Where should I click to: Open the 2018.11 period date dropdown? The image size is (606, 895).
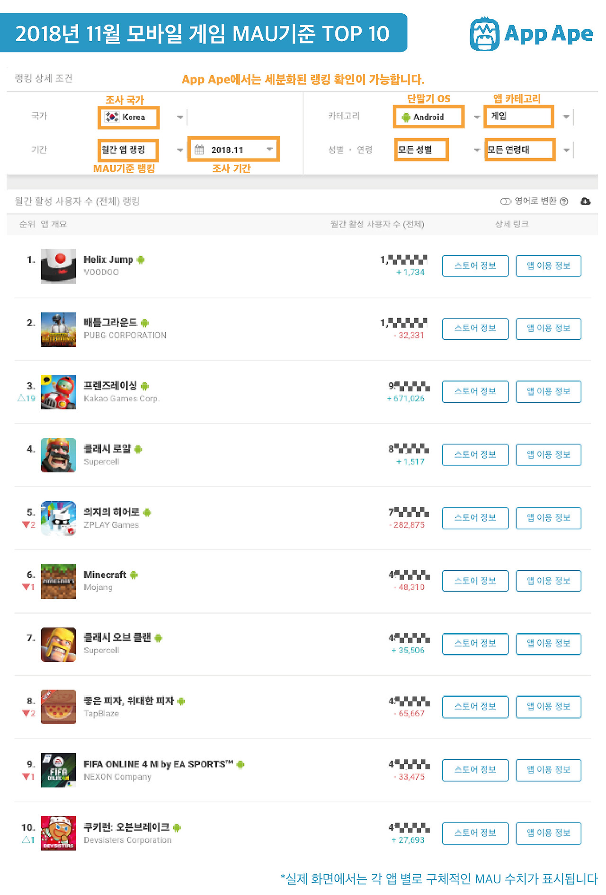coord(233,150)
